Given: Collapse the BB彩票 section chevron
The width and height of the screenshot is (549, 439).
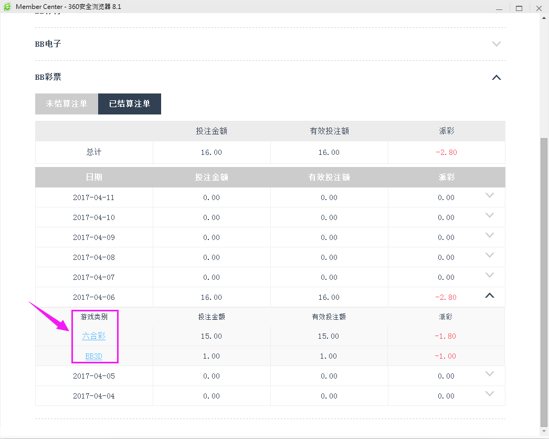Looking at the screenshot, I should point(497,77).
